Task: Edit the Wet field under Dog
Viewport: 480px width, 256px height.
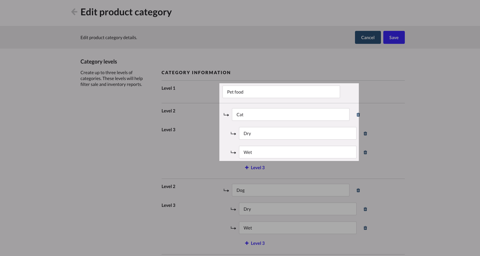Action: [x=297, y=228]
